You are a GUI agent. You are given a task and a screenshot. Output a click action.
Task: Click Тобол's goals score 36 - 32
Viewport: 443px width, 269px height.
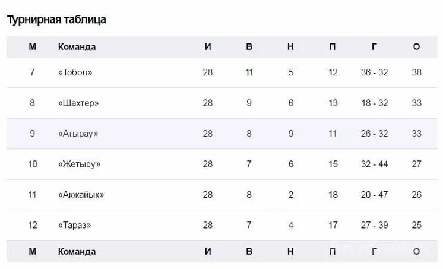[374, 72]
